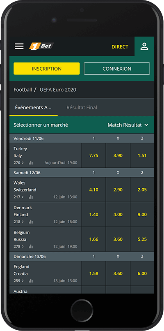164x331 pixels.
Task: Open stats chart icon for England vs Croatia
Action: point(31,281)
